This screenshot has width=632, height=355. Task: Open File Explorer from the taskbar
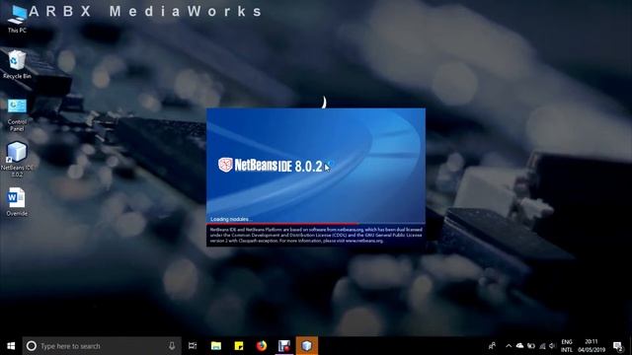click(x=216, y=346)
